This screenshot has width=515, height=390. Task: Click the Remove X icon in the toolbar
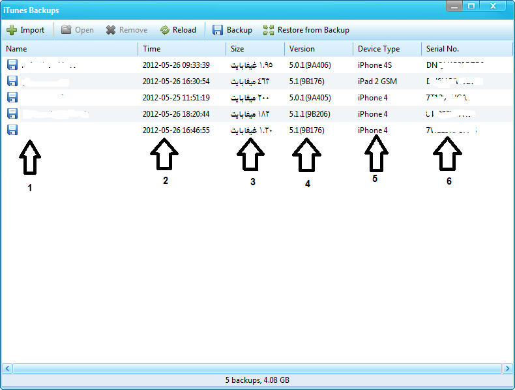tap(111, 30)
